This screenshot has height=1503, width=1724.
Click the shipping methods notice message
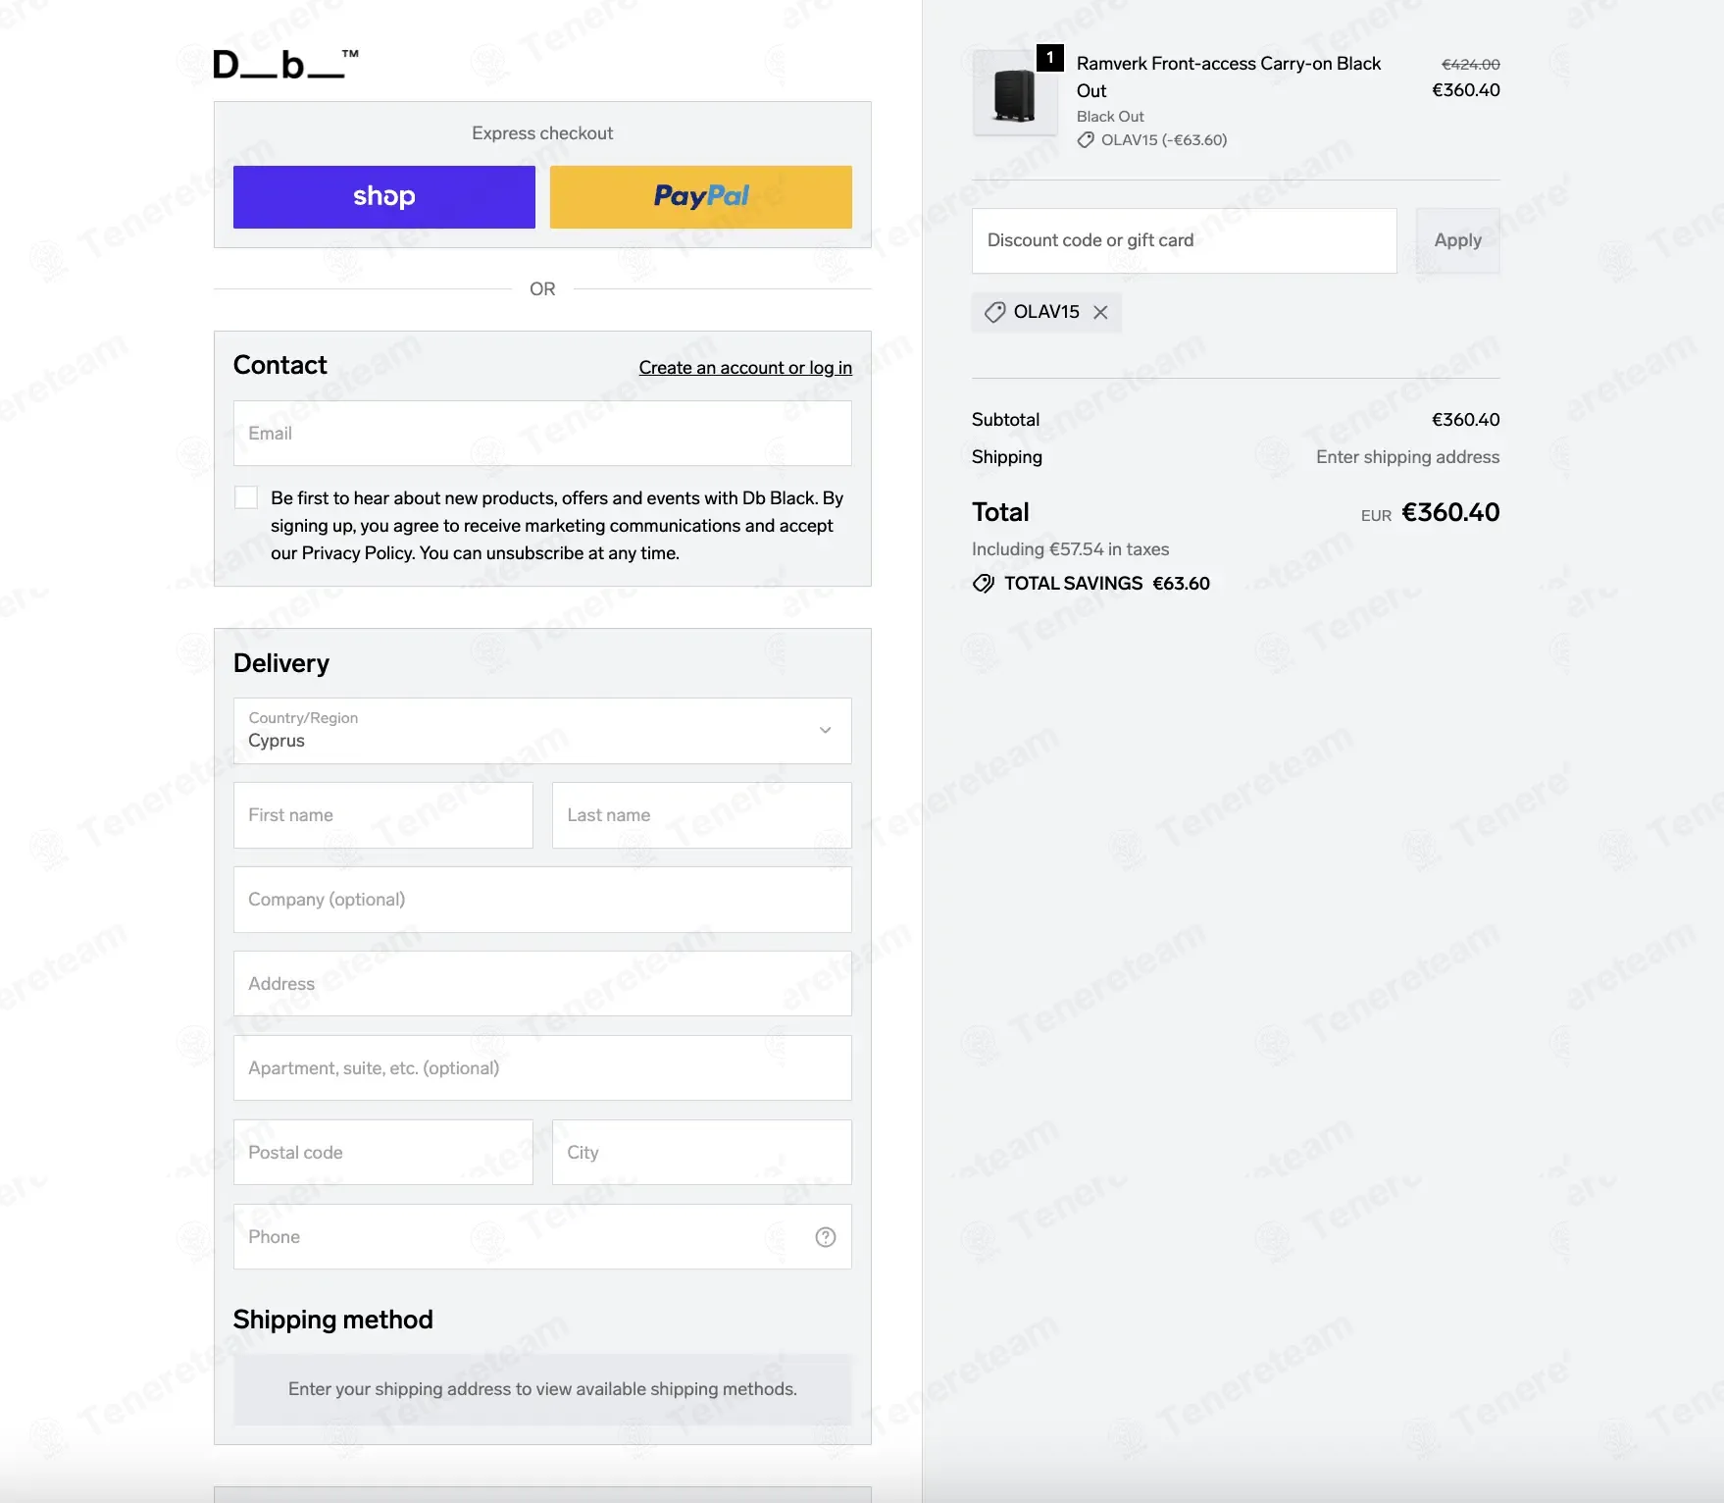click(x=542, y=1389)
